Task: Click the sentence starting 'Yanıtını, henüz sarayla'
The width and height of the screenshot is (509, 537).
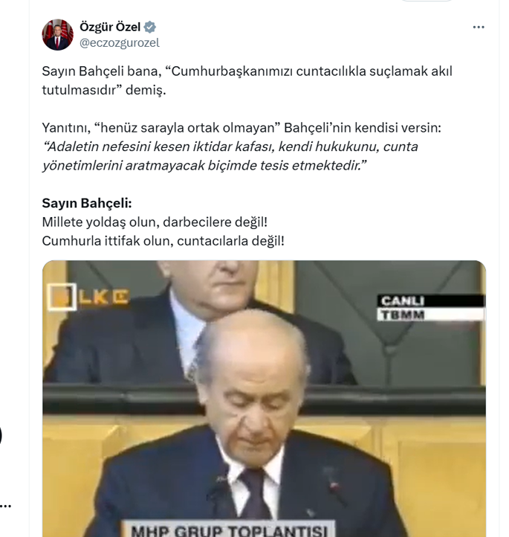Action: point(241,127)
